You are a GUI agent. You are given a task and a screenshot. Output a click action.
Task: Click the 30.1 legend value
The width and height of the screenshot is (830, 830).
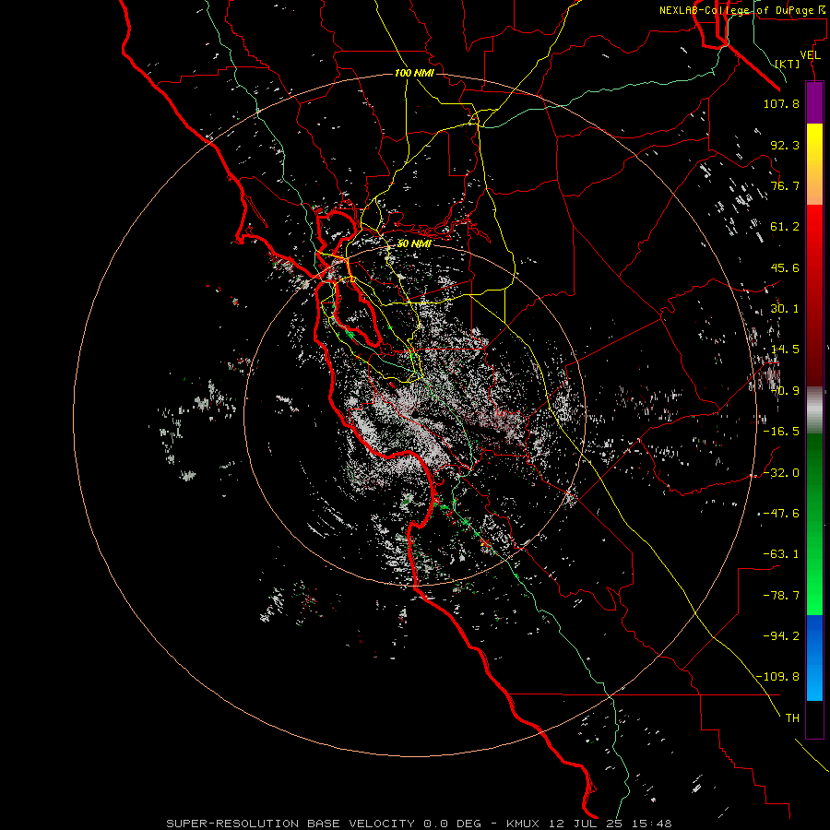pyautogui.click(x=785, y=309)
